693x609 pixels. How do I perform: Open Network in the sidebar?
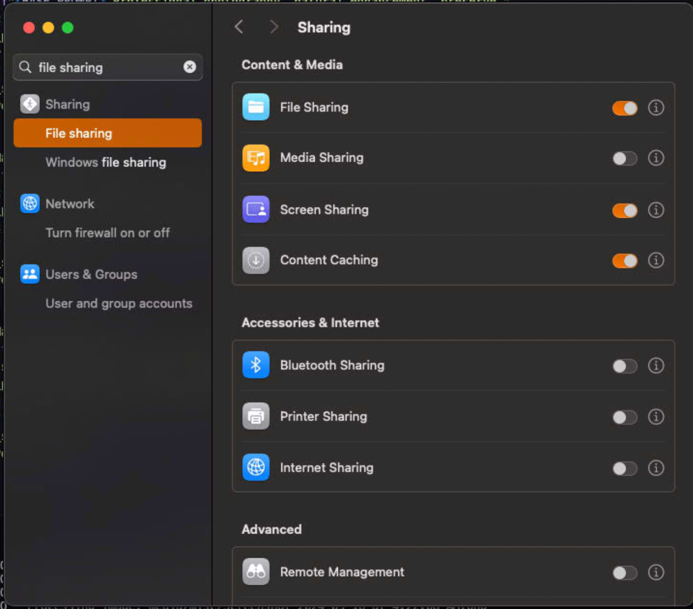(x=70, y=204)
